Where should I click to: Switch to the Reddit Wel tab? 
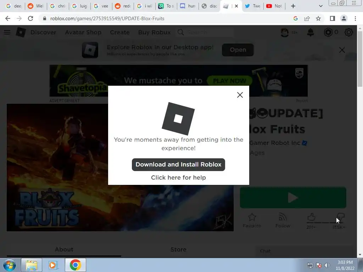tap(35, 6)
